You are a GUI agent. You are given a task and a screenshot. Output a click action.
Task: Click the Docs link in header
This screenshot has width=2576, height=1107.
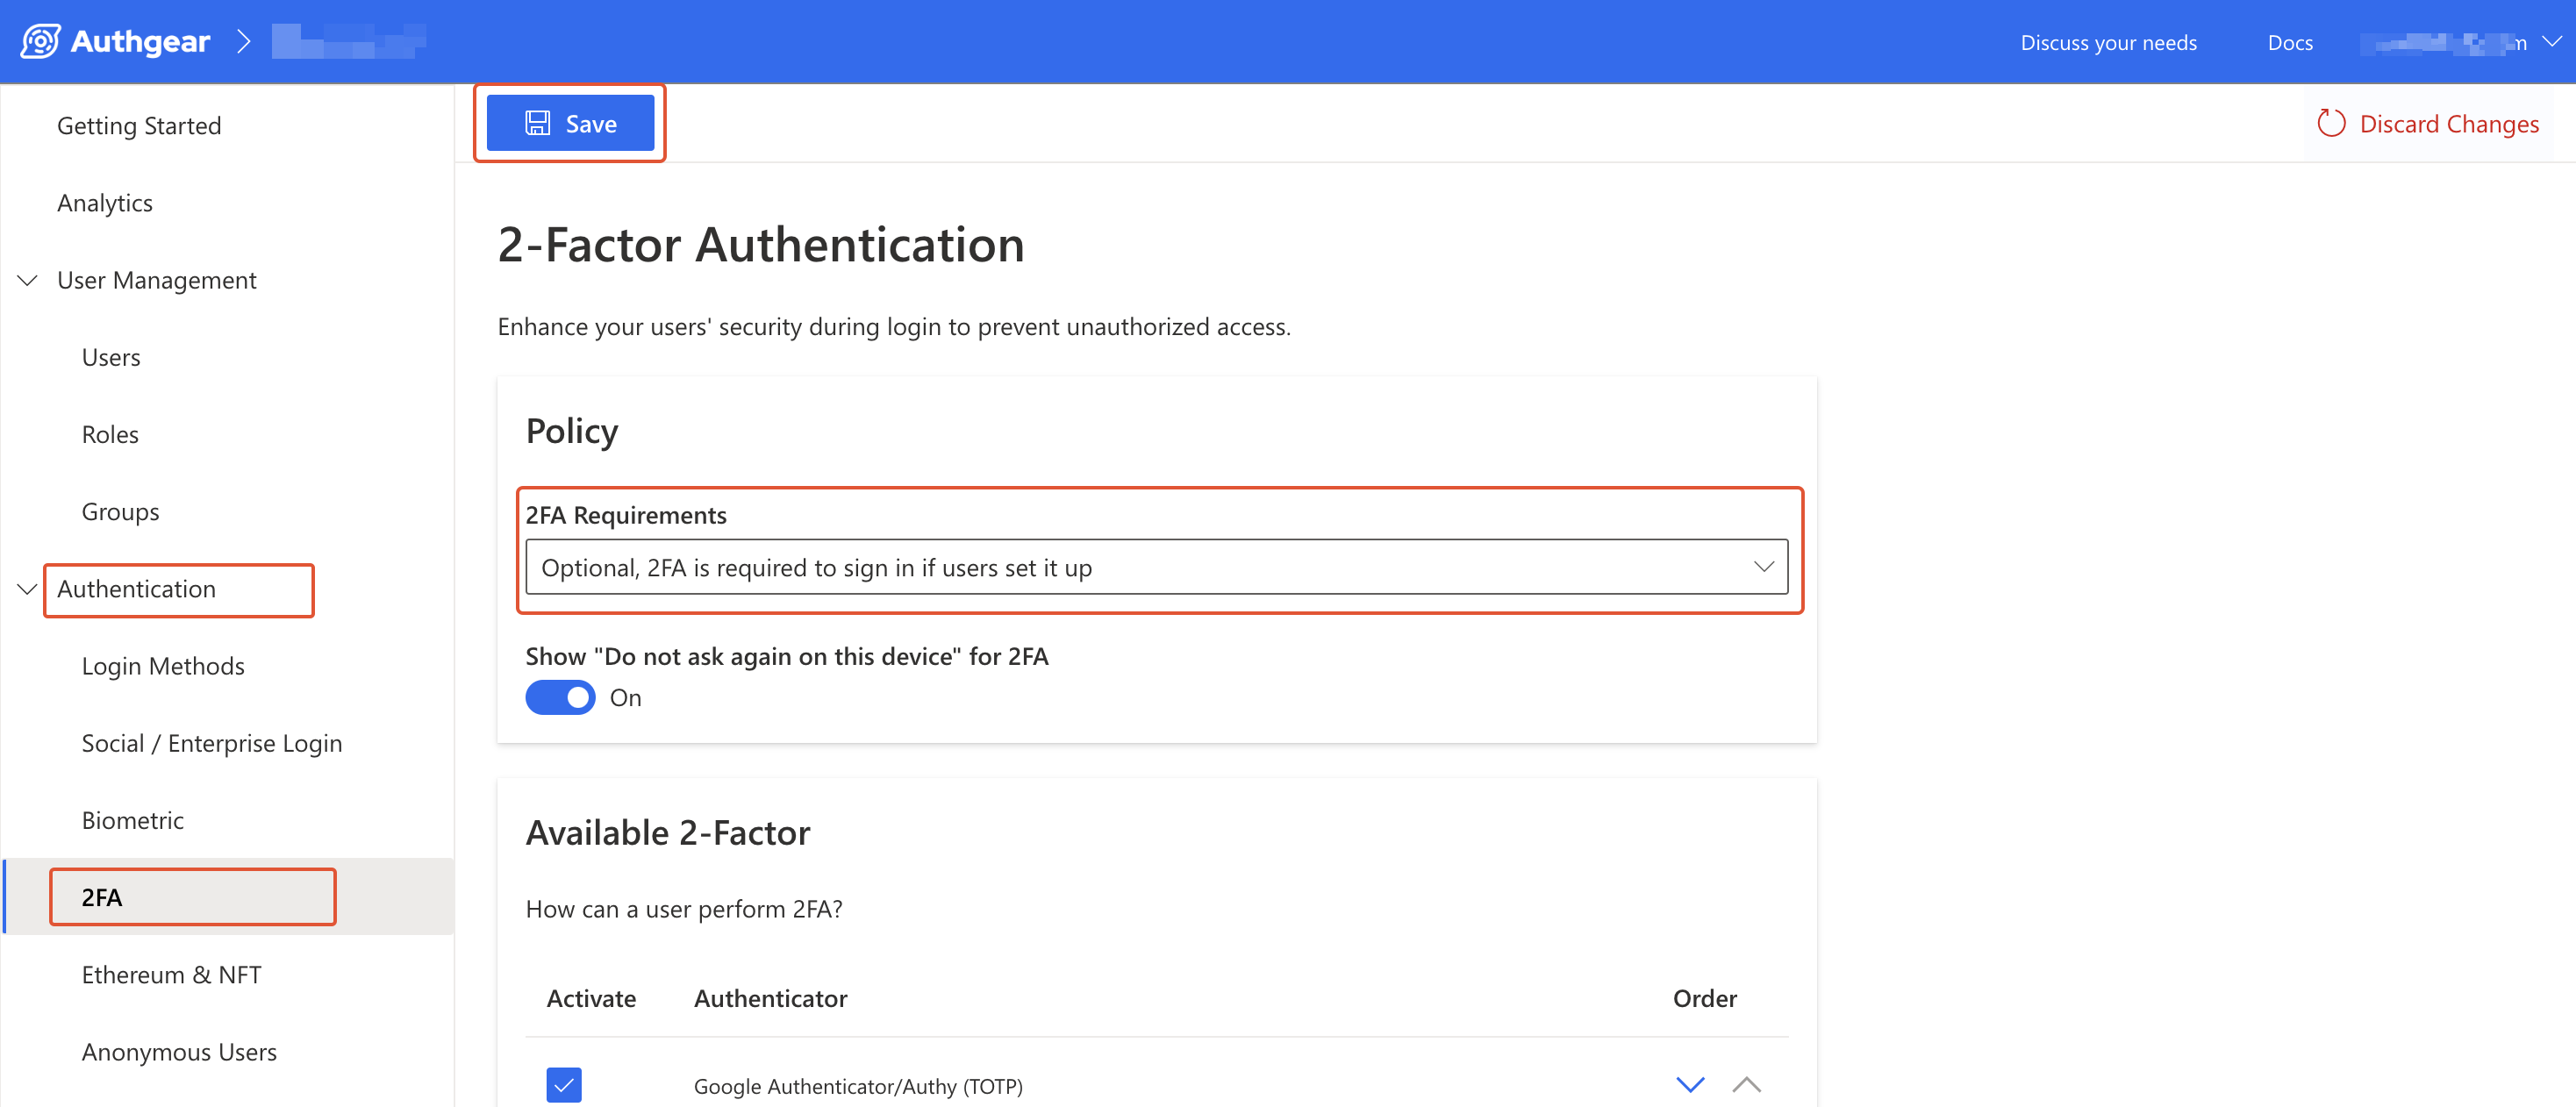(x=2289, y=42)
